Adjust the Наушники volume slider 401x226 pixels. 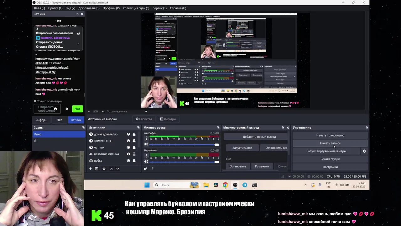click(184, 162)
